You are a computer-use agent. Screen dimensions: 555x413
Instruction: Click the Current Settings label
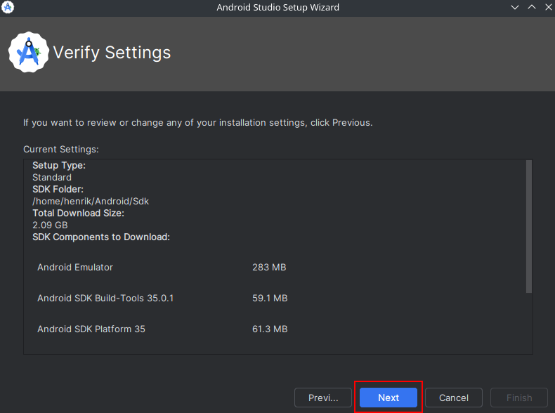point(61,149)
